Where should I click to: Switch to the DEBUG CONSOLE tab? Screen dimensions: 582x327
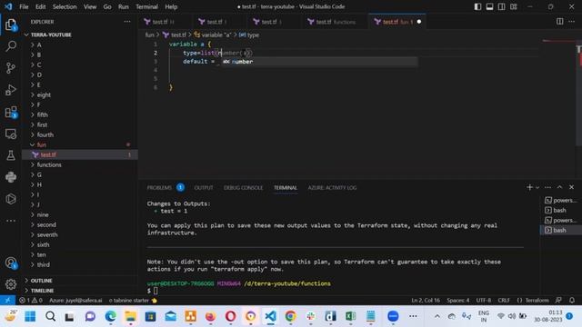[243, 188]
